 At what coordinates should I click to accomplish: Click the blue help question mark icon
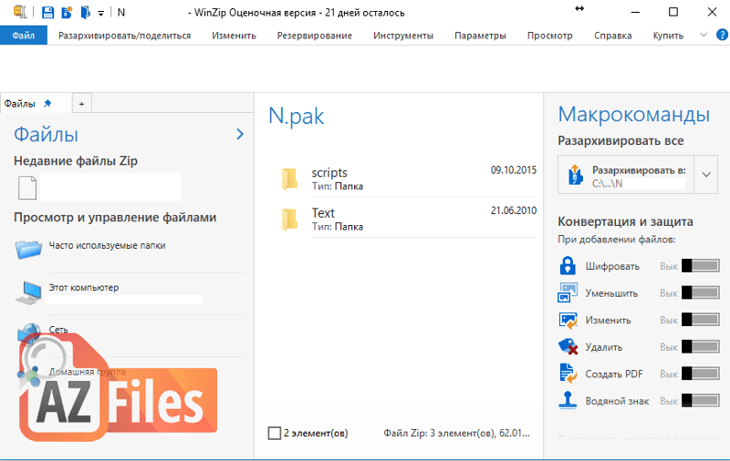[722, 35]
